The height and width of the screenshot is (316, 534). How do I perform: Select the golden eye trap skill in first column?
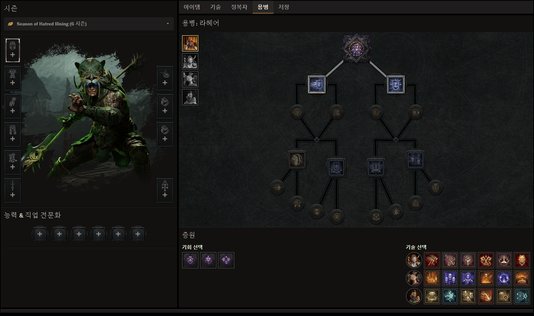[432, 296]
